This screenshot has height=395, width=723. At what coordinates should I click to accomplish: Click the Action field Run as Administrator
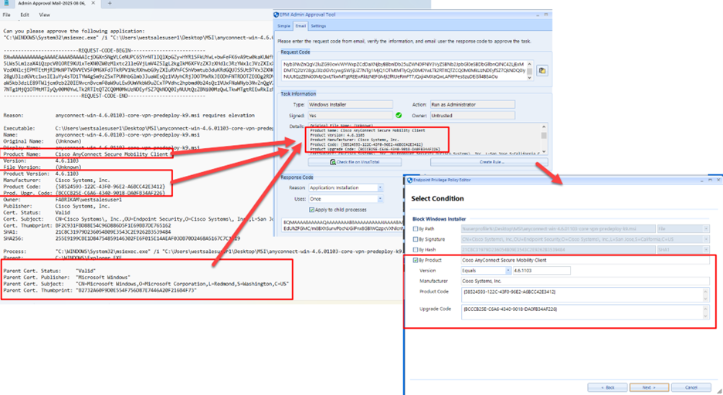click(x=472, y=104)
